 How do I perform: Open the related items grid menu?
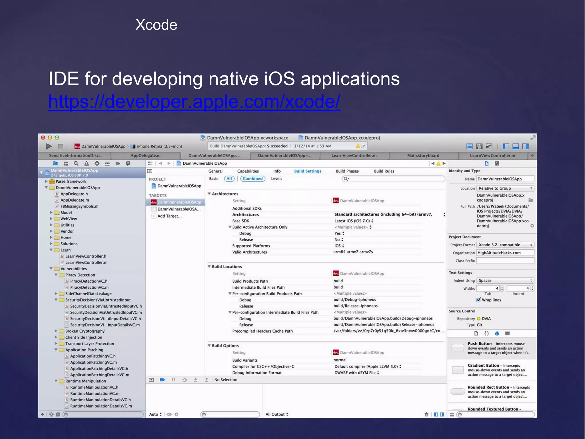click(150, 163)
